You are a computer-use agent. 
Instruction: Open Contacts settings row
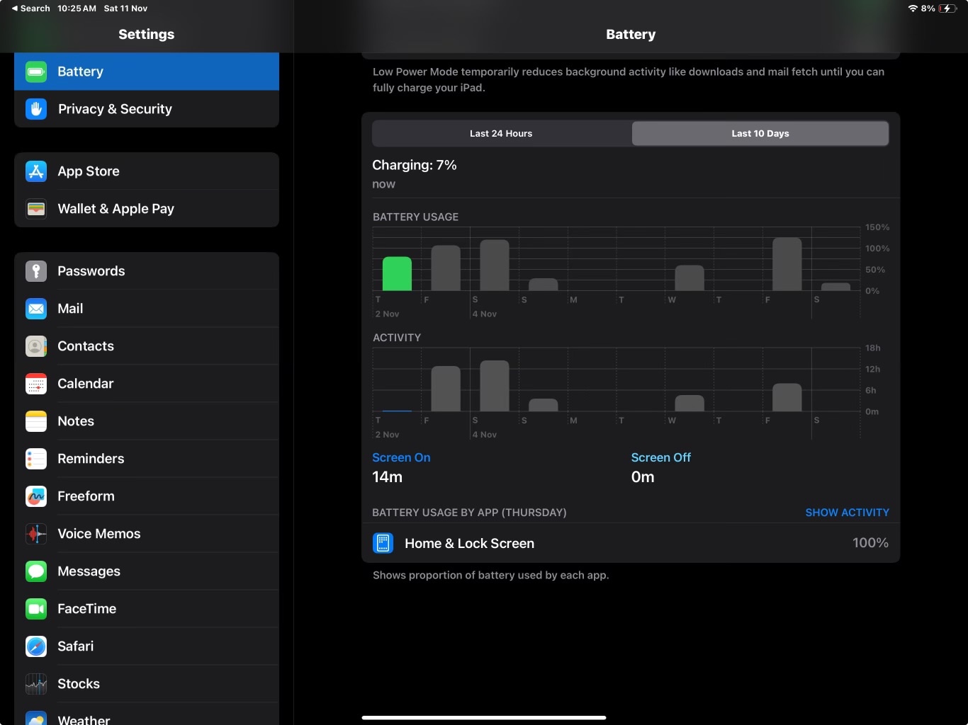[x=147, y=346]
